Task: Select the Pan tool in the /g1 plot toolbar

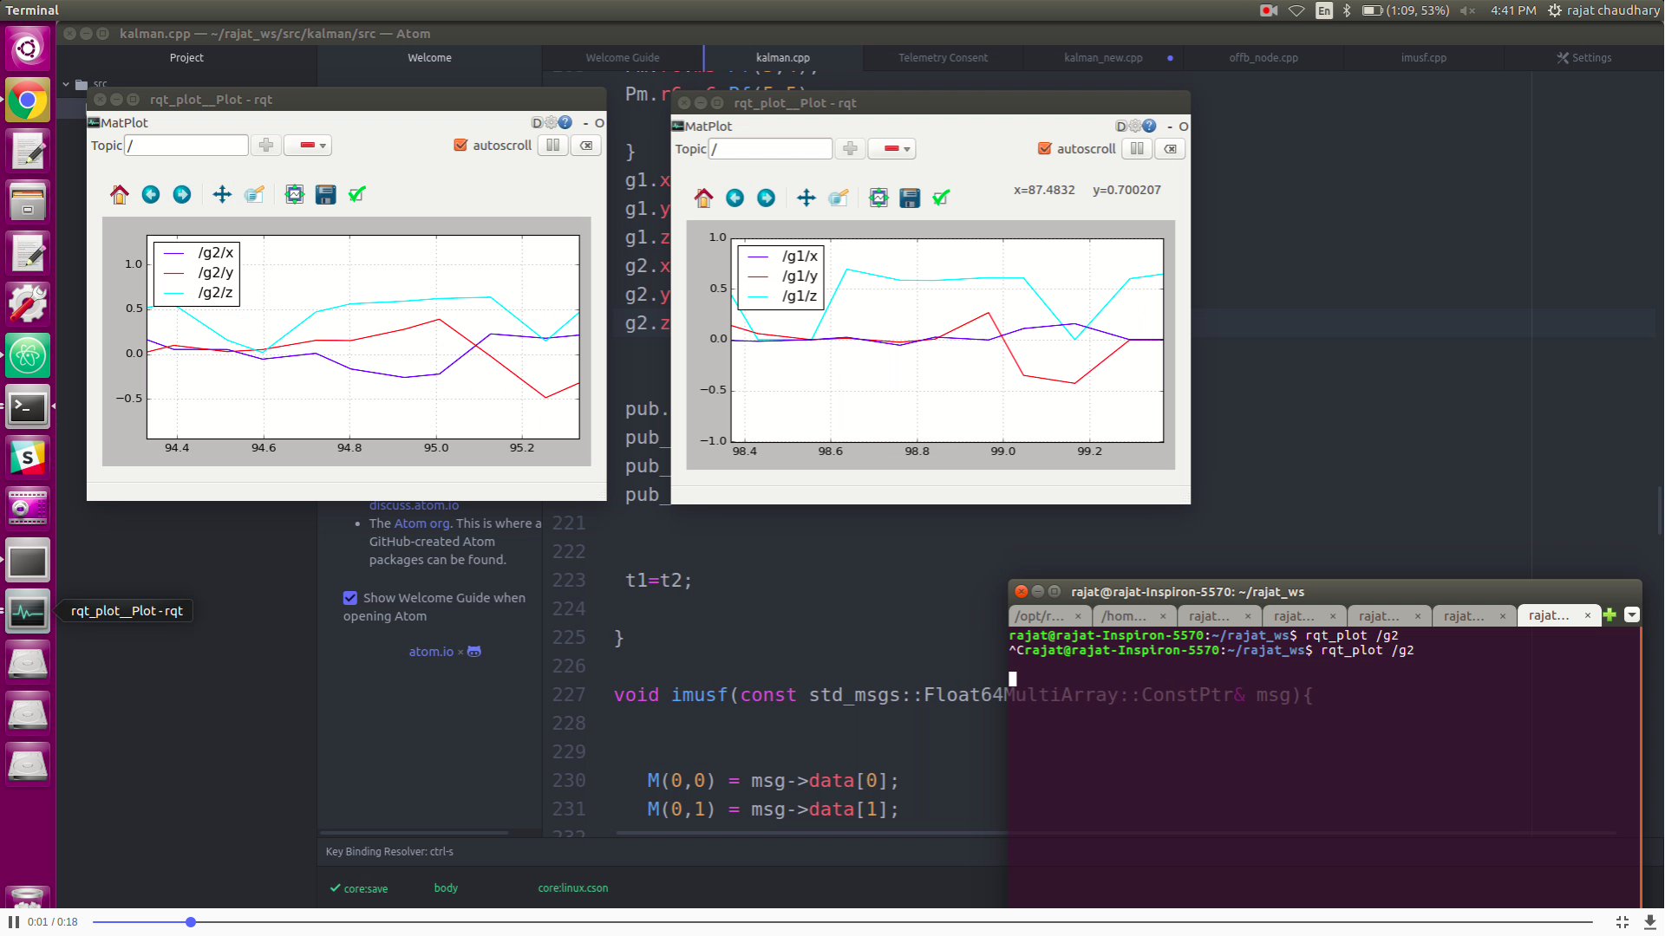Action: 806,198
